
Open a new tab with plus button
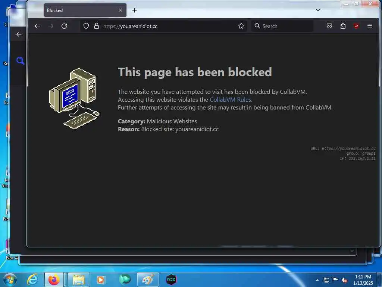point(134,10)
